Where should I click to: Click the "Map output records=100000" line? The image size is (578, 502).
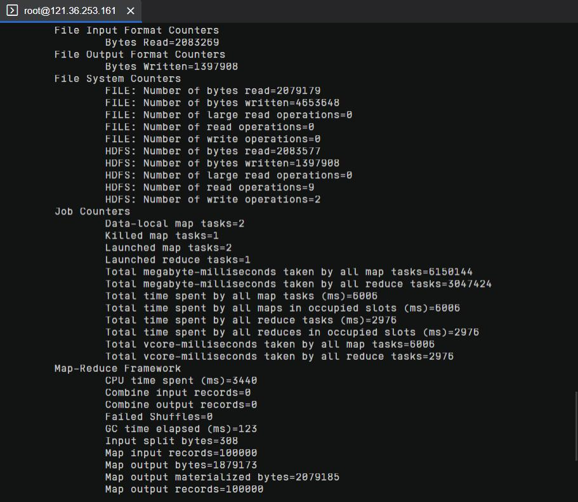(x=184, y=489)
